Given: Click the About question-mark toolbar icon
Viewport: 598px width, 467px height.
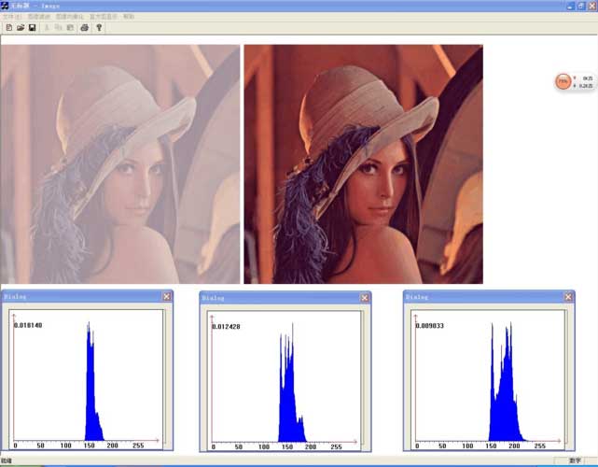Looking at the screenshot, I should (x=99, y=27).
